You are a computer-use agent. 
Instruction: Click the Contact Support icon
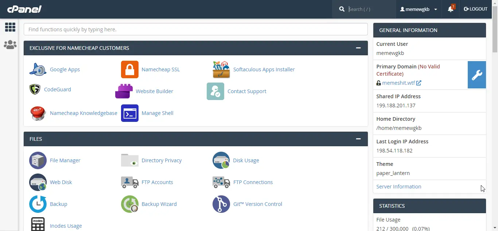tap(215, 91)
